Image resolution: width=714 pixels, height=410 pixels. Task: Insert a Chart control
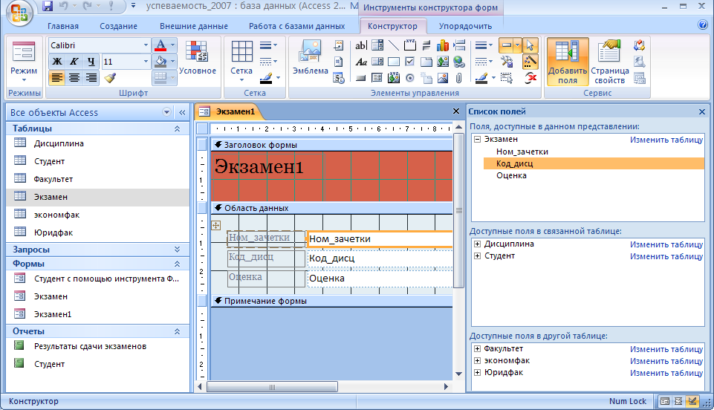443,45
